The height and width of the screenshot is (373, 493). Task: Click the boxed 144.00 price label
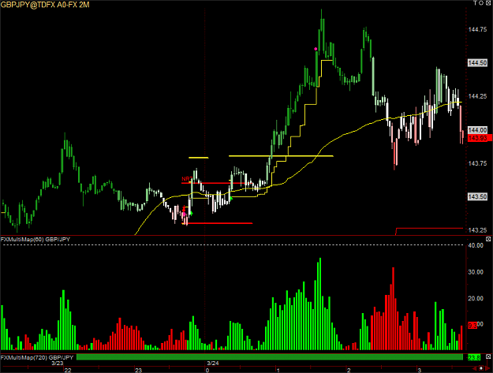pyautogui.click(x=477, y=130)
